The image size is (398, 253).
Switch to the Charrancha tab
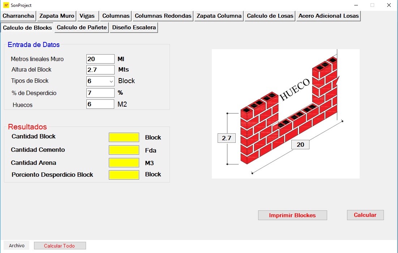pyautogui.click(x=18, y=16)
